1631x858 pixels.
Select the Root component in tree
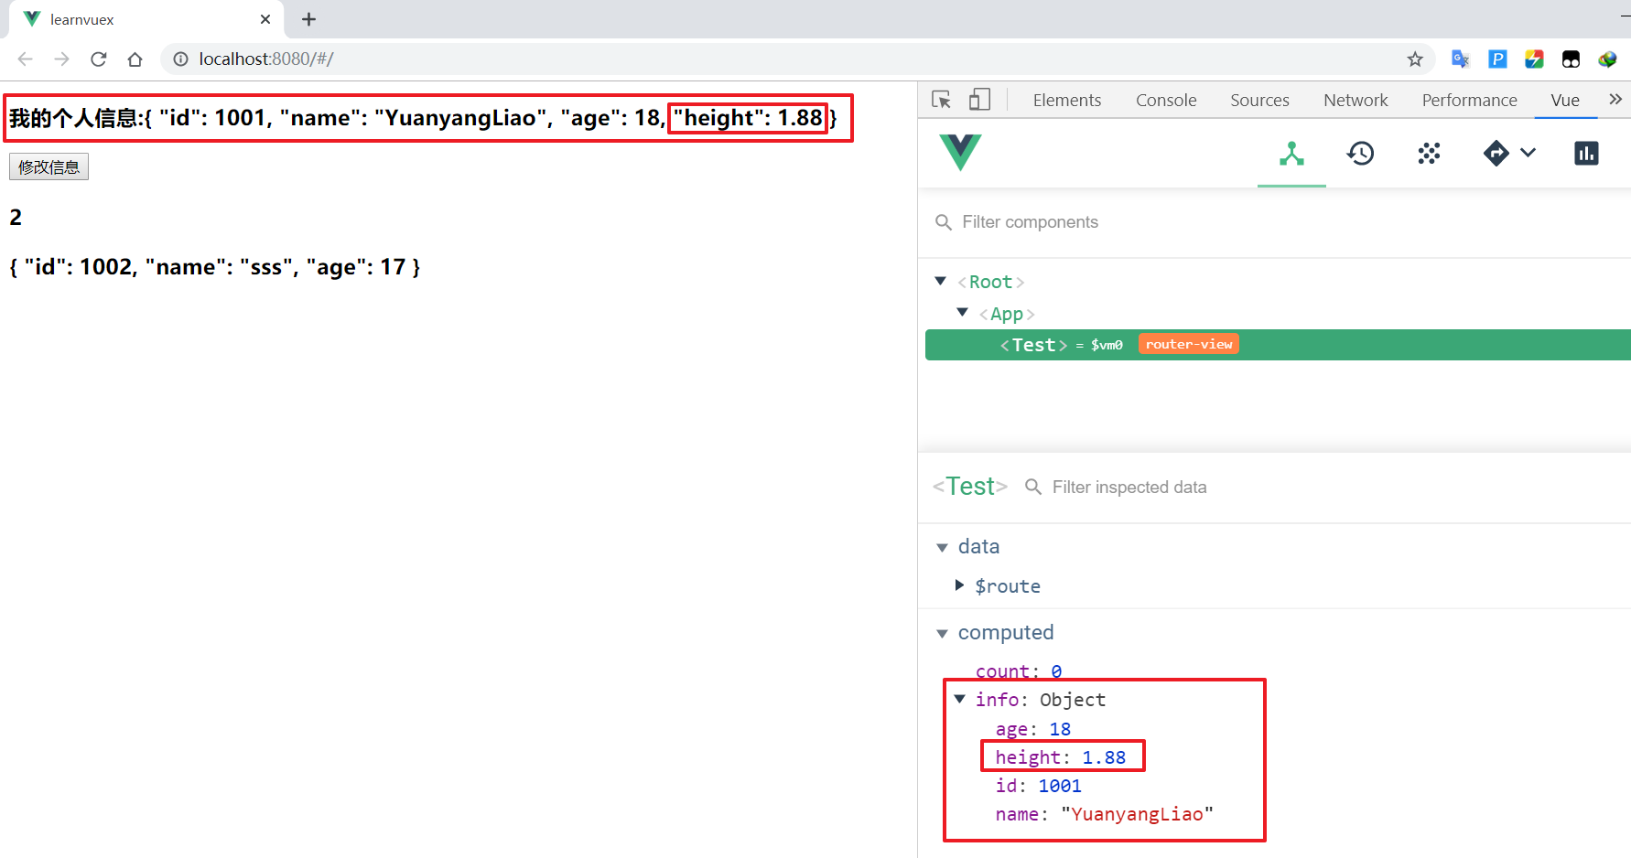(990, 282)
